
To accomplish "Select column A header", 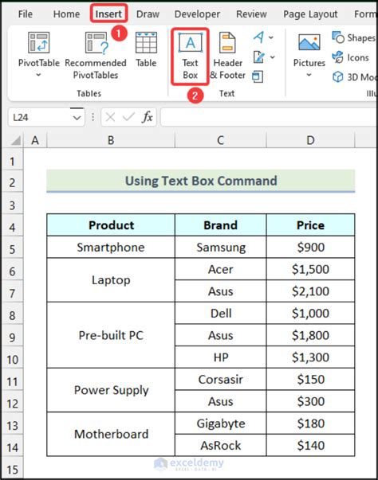I will click(35, 140).
